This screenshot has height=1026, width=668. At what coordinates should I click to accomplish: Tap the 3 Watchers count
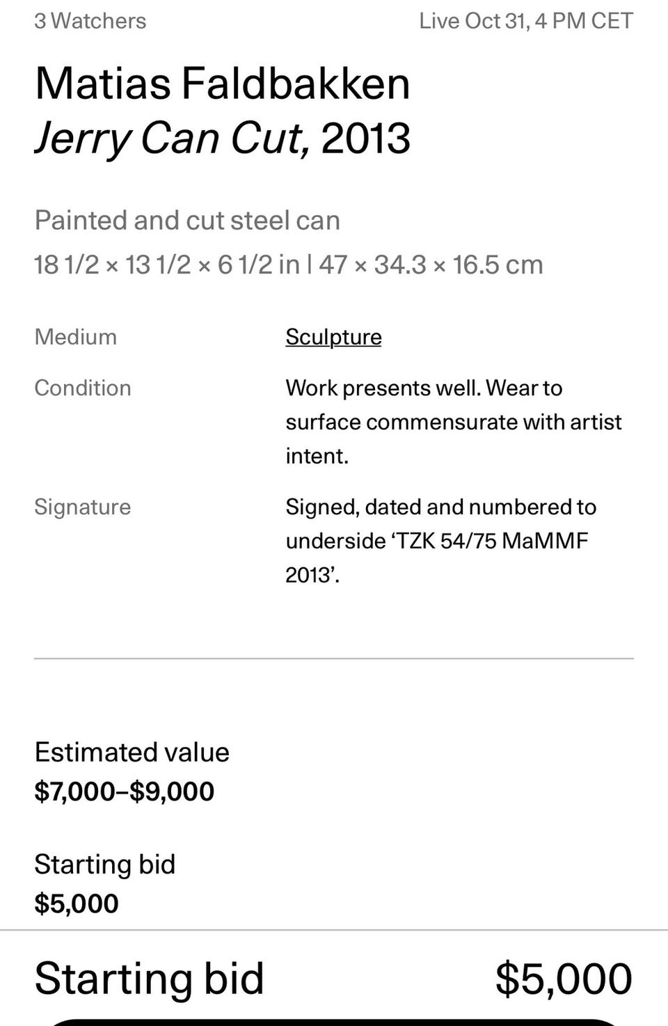click(x=90, y=21)
